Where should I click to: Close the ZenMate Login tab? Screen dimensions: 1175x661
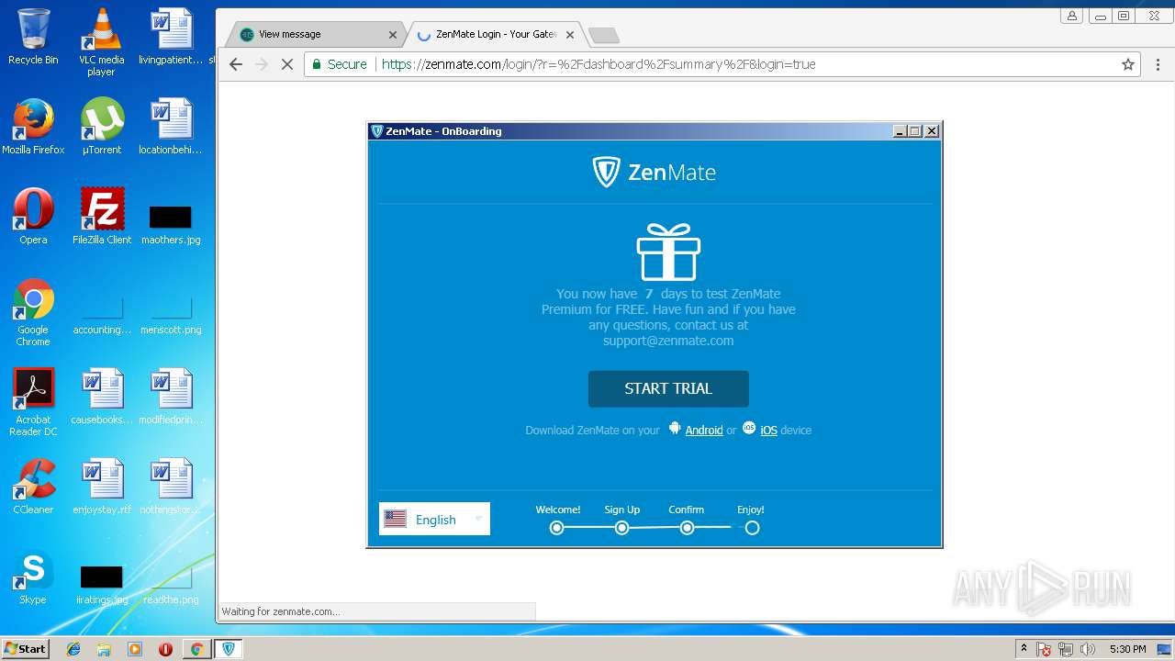pyautogui.click(x=570, y=35)
